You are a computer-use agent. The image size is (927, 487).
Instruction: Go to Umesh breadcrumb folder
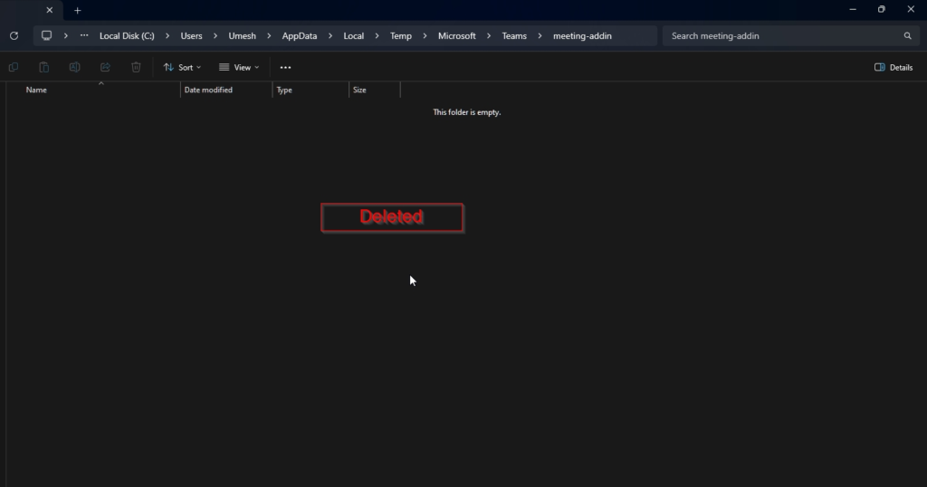(242, 35)
